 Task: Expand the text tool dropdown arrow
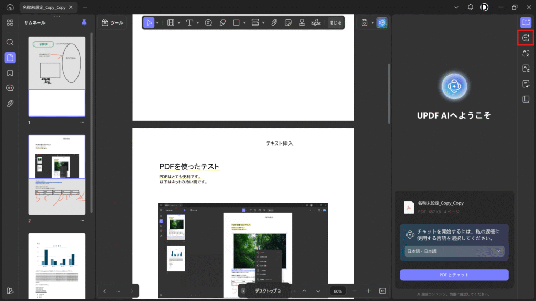click(197, 22)
